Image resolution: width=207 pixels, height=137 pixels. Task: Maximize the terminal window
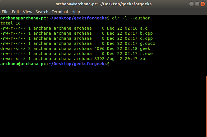tap(197, 4)
